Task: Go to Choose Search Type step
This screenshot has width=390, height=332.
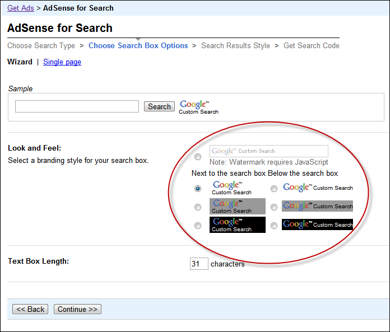Action: point(41,45)
